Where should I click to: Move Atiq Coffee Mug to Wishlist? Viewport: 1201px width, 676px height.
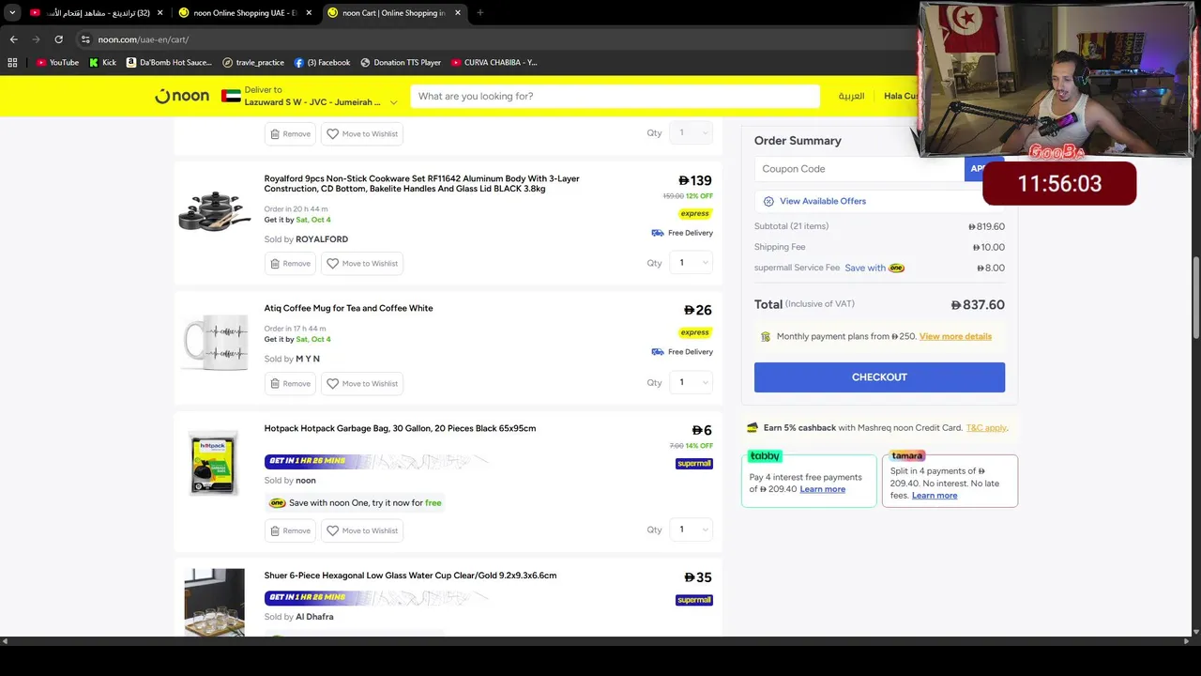coord(362,384)
